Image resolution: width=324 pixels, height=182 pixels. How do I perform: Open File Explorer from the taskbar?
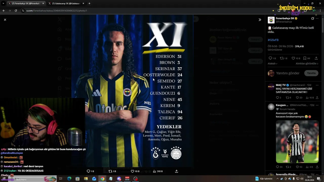pos(86,179)
